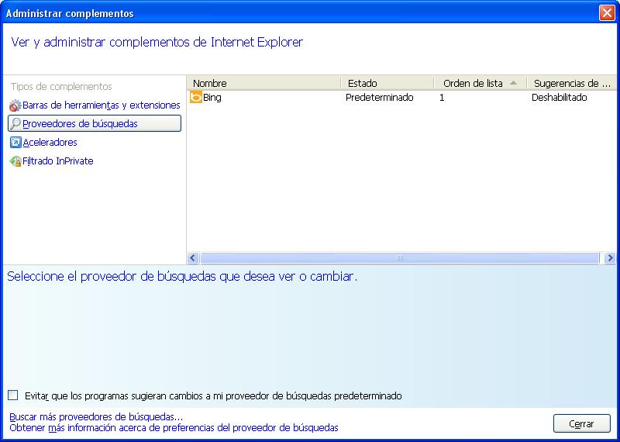Click the list order value 1
Screen dimensions: 620x442
[442, 98]
